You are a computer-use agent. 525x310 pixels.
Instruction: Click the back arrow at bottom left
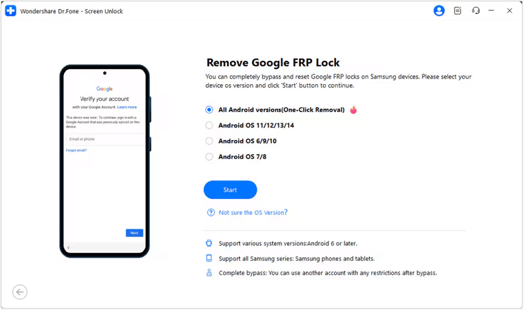(x=20, y=292)
